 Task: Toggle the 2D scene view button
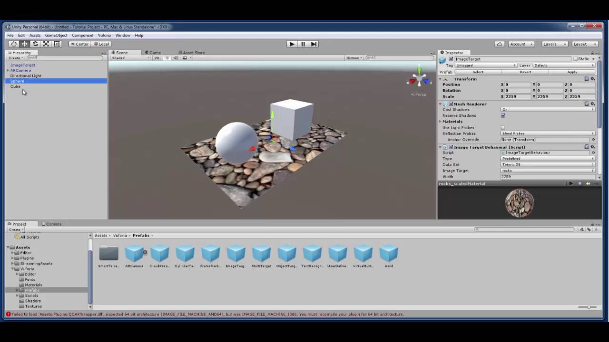[x=156, y=58]
